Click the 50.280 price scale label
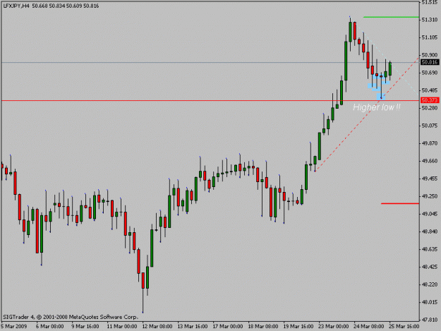This screenshot has width=441, height=331. click(430, 108)
